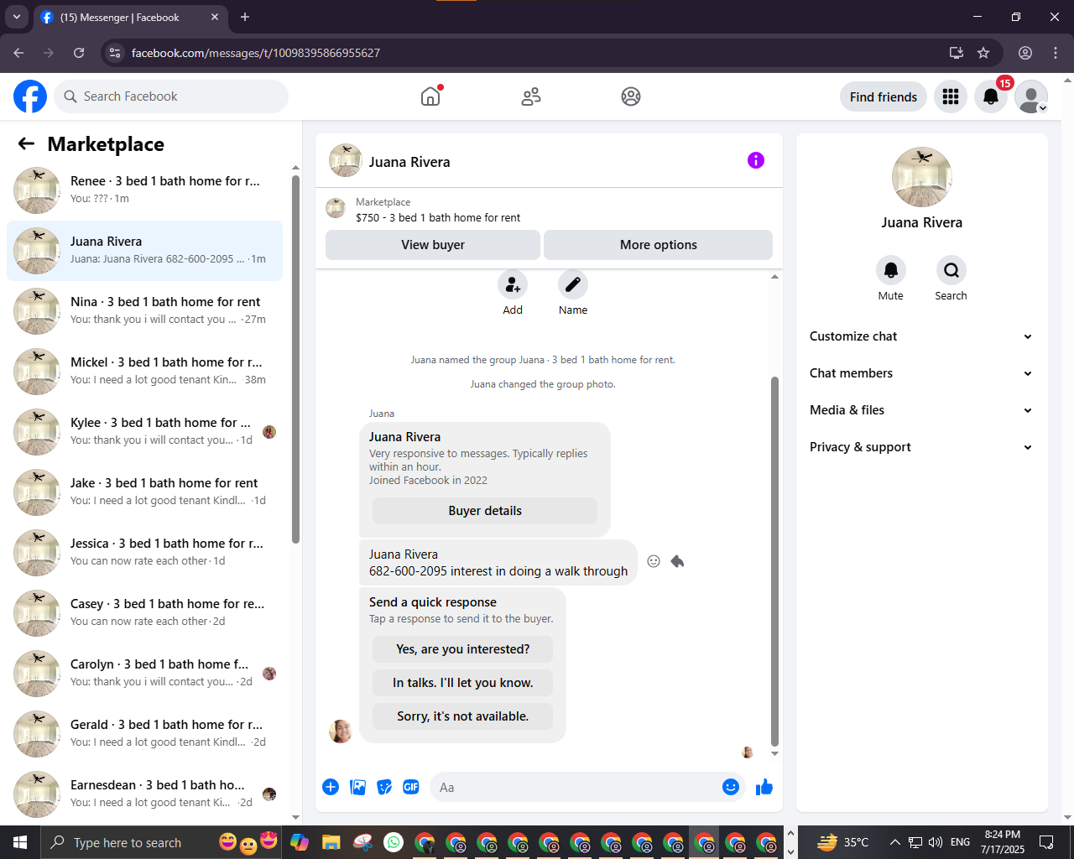1074x859 pixels.
Task: Open the Facebook home logo
Action: 30,96
